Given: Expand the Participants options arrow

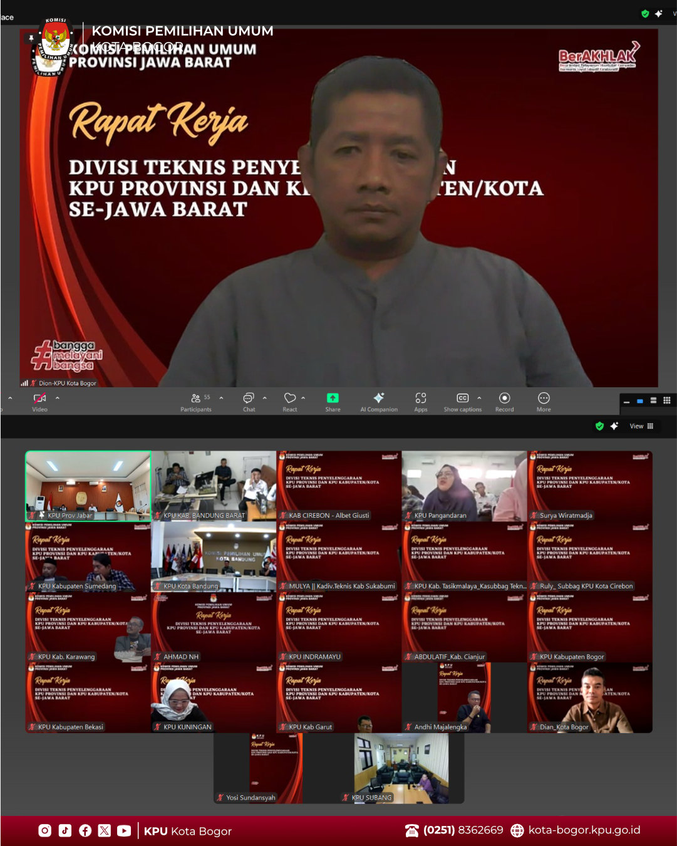Looking at the screenshot, I should [221, 398].
